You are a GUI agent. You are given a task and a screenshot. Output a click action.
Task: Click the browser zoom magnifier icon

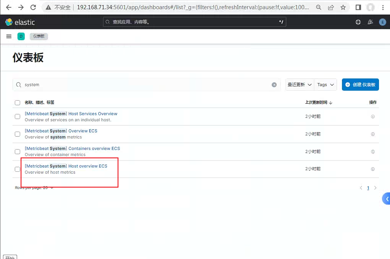point(319,7)
